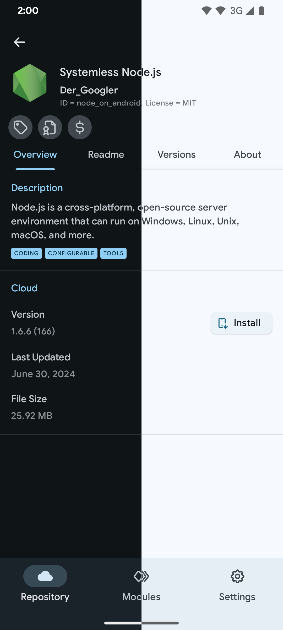Tap the Systemless Node.js hexagon logo

[30, 83]
